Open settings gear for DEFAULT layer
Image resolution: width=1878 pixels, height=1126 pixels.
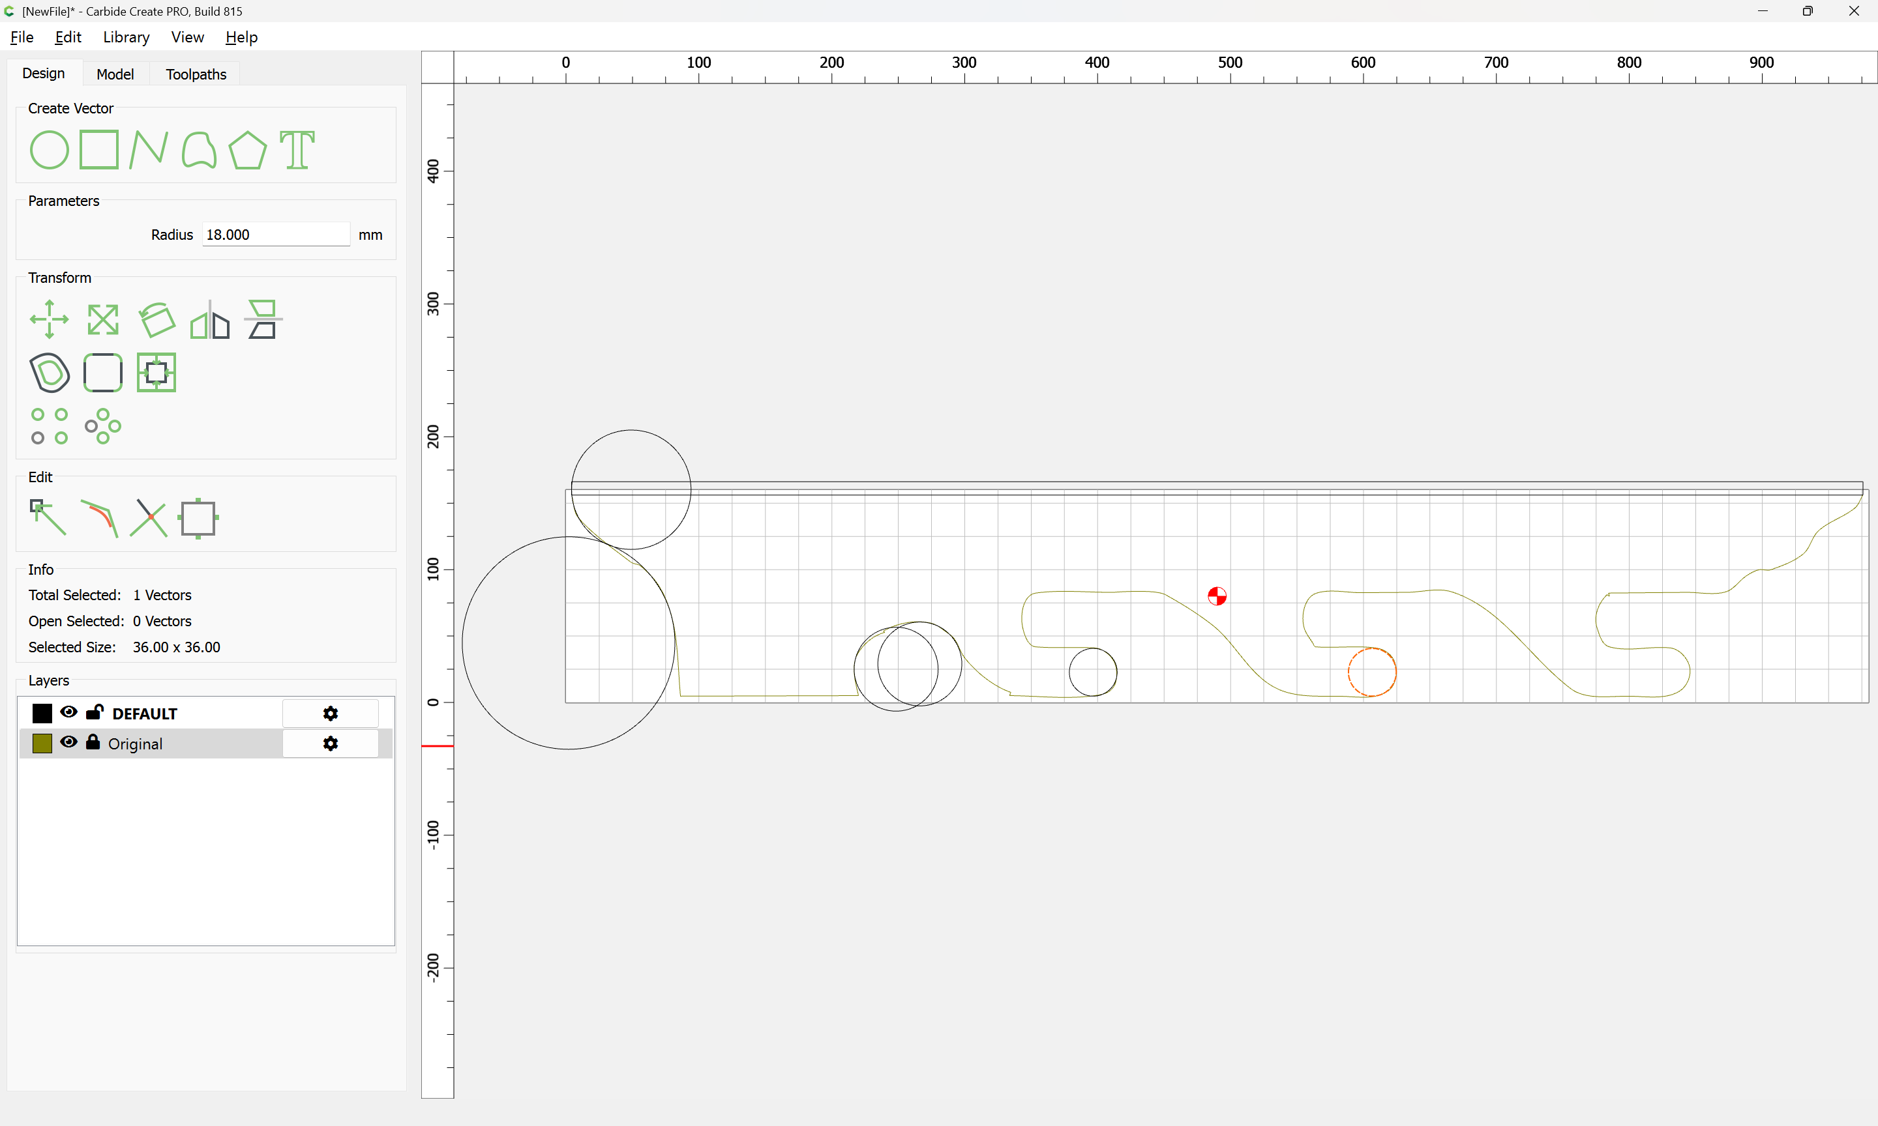330,714
